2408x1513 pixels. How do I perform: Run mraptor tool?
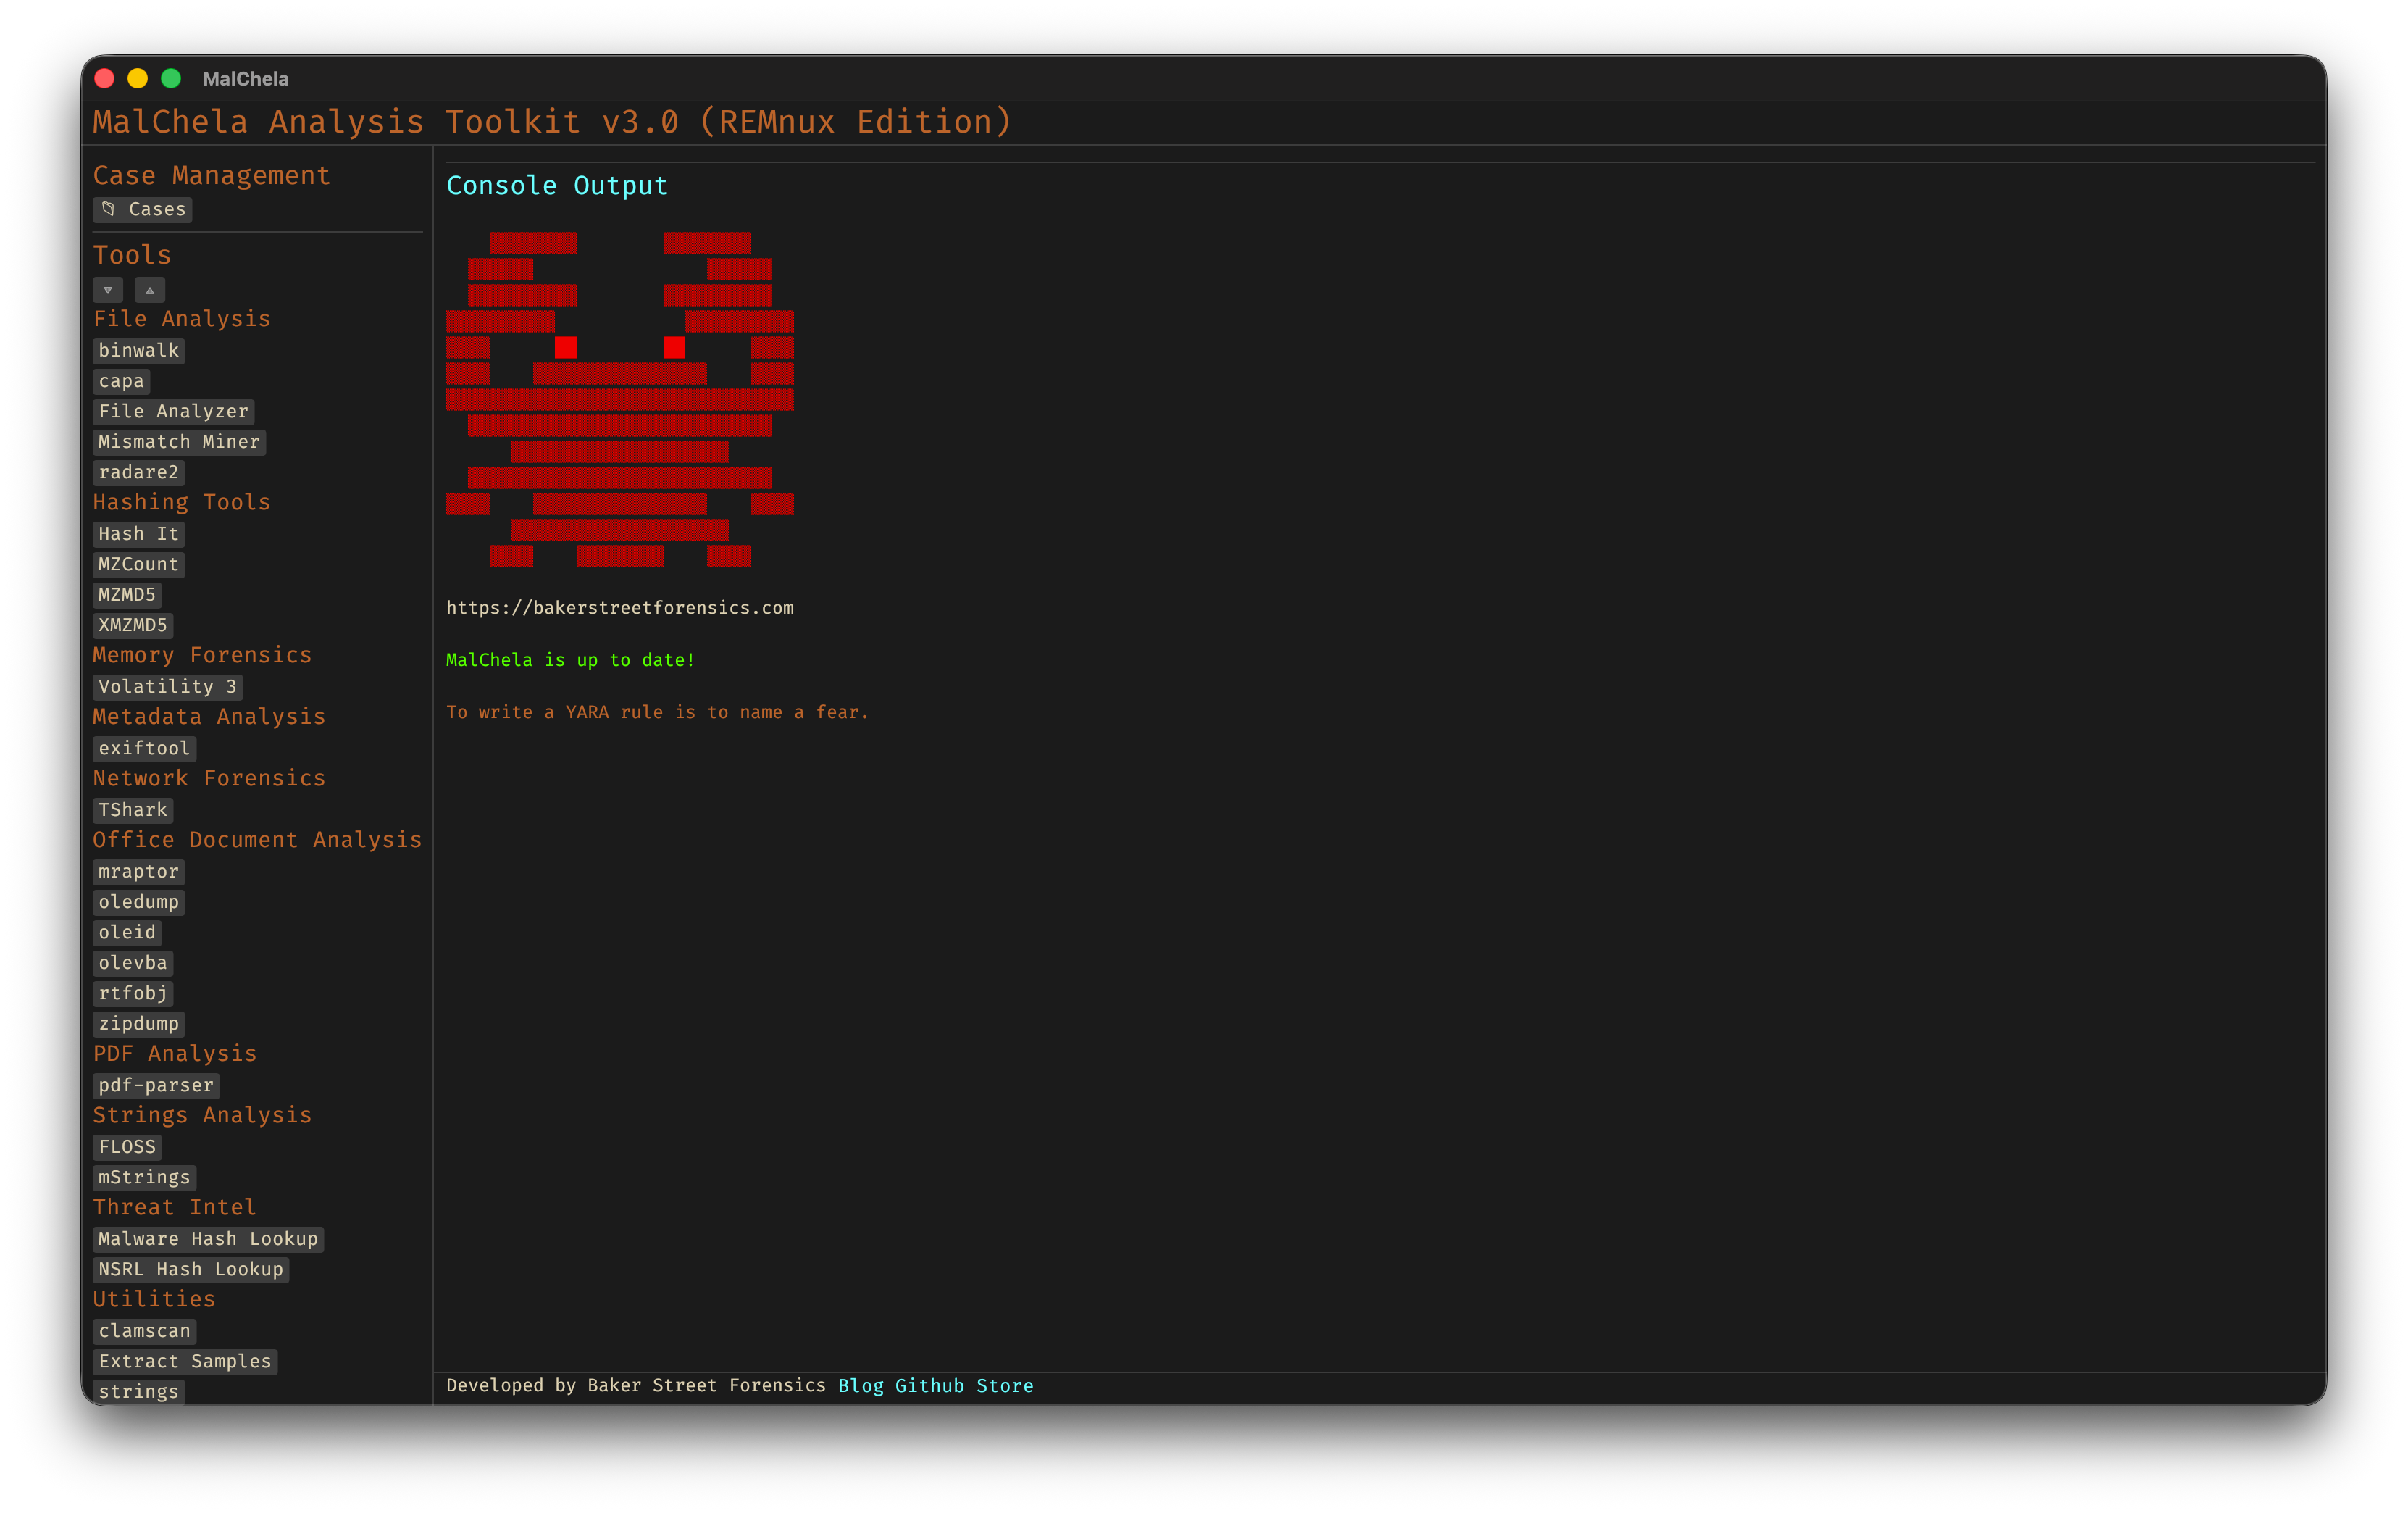pos(139,871)
